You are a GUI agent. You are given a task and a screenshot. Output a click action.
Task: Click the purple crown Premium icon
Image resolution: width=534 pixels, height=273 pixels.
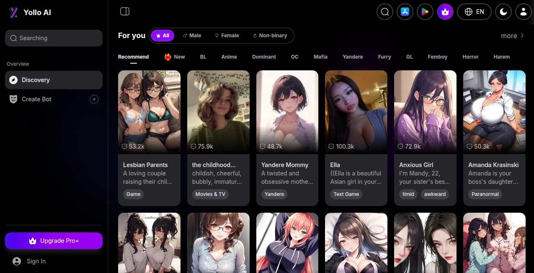[x=445, y=12]
